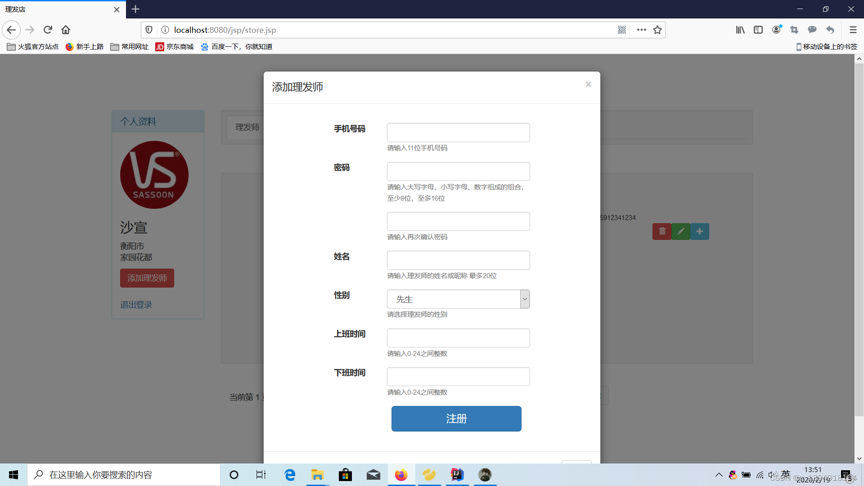Open Task View icon
The width and height of the screenshot is (864, 486).
point(261,475)
